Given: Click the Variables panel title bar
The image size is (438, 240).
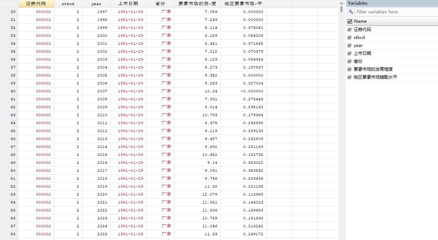Looking at the screenshot, I should (392, 3).
